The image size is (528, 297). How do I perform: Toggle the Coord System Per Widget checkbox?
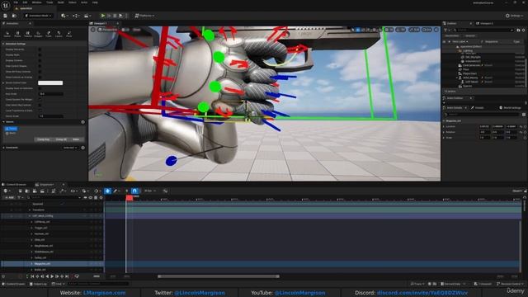pos(40,99)
